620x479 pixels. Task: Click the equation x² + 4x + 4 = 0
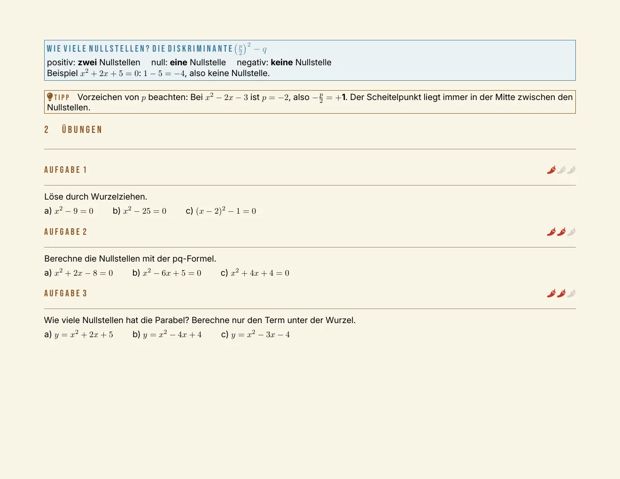(x=260, y=273)
